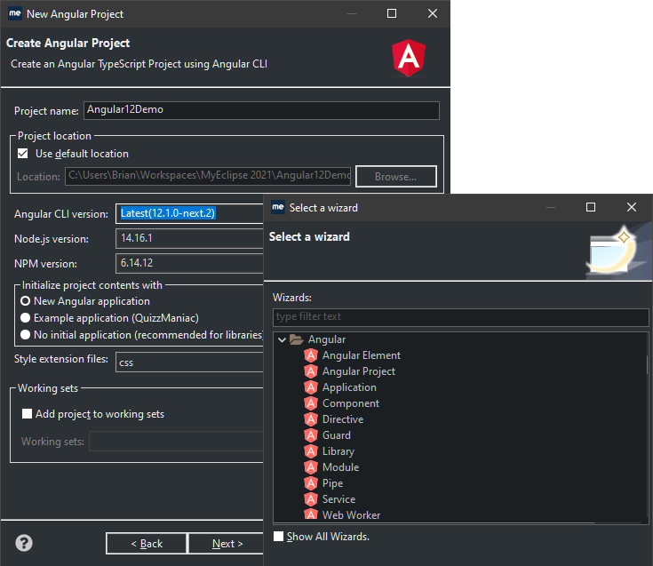Select Angular Project in the wizard list

click(x=359, y=371)
